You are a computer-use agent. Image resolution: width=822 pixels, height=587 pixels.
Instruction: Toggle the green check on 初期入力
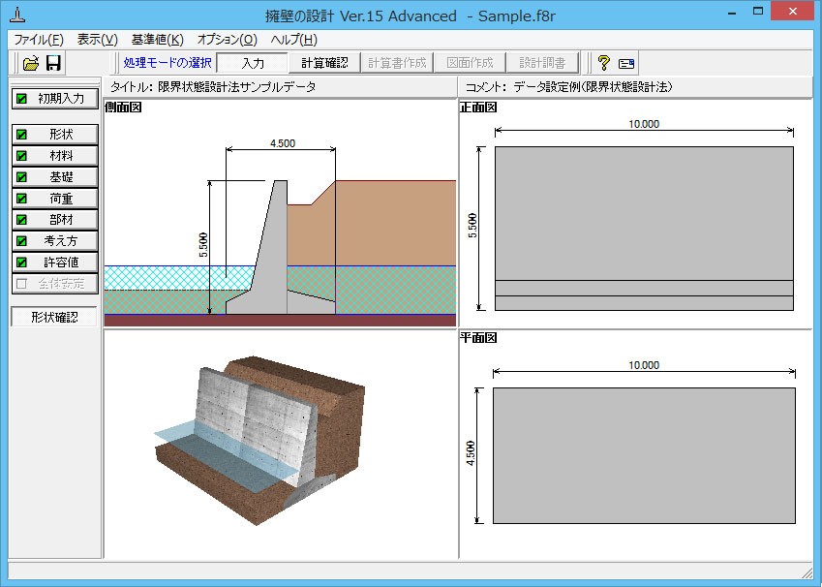tap(21, 99)
